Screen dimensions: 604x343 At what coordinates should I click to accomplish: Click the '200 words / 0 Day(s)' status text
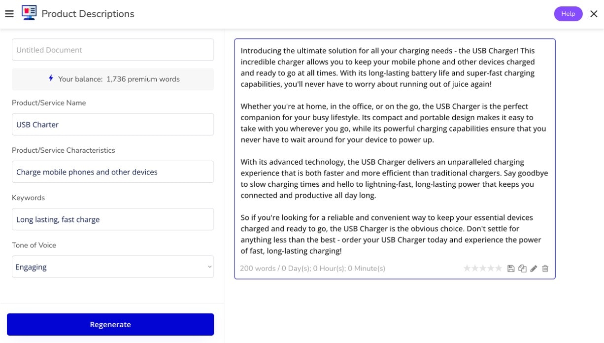pos(312,269)
